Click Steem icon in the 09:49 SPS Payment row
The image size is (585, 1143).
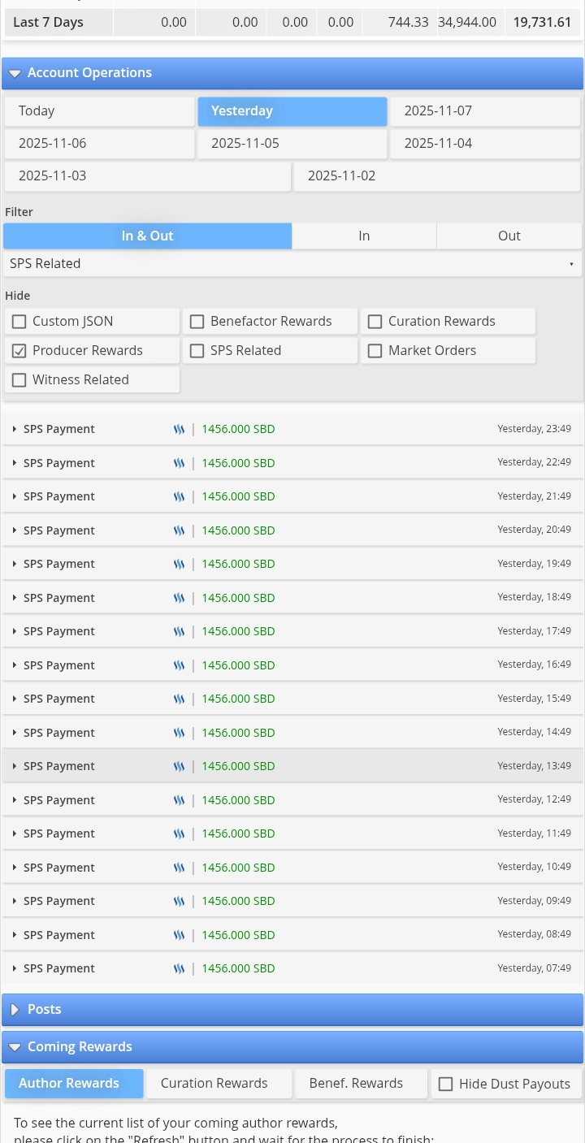coord(179,901)
